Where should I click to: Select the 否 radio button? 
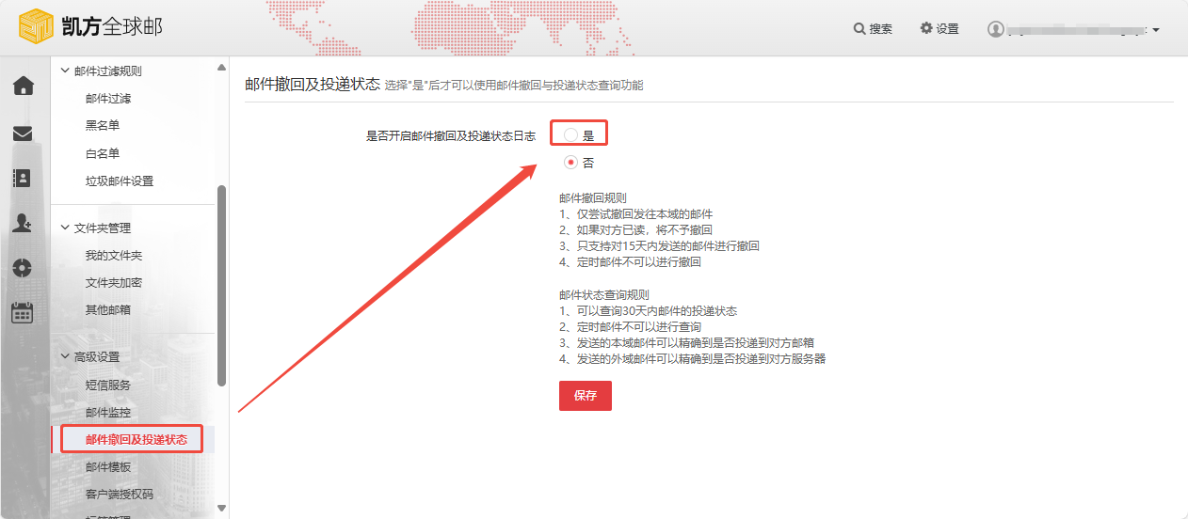point(570,163)
